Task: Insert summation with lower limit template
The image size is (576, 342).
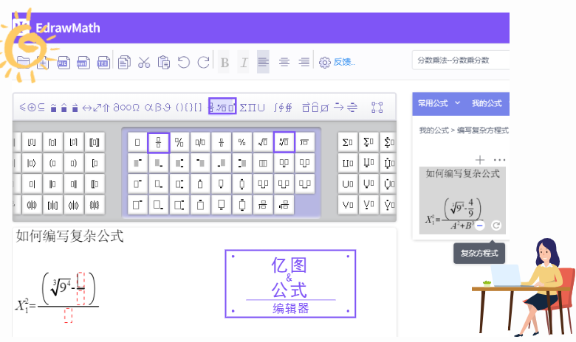Action: pyautogui.click(x=368, y=142)
